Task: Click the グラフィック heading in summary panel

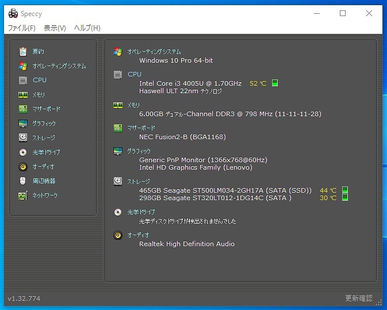Action: pyautogui.click(x=139, y=151)
